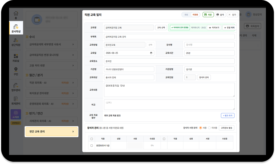The image size is (275, 164).
Task: Click the 교육장소 field showing 온라인
Action: click(x=169, y=61)
